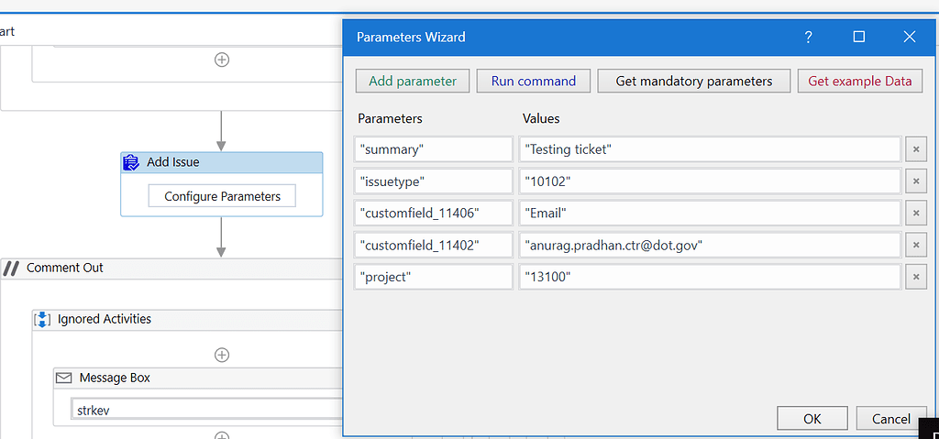The image size is (939, 439).
Task: Open the Parameters Wizard help question mark
Action: [808, 38]
